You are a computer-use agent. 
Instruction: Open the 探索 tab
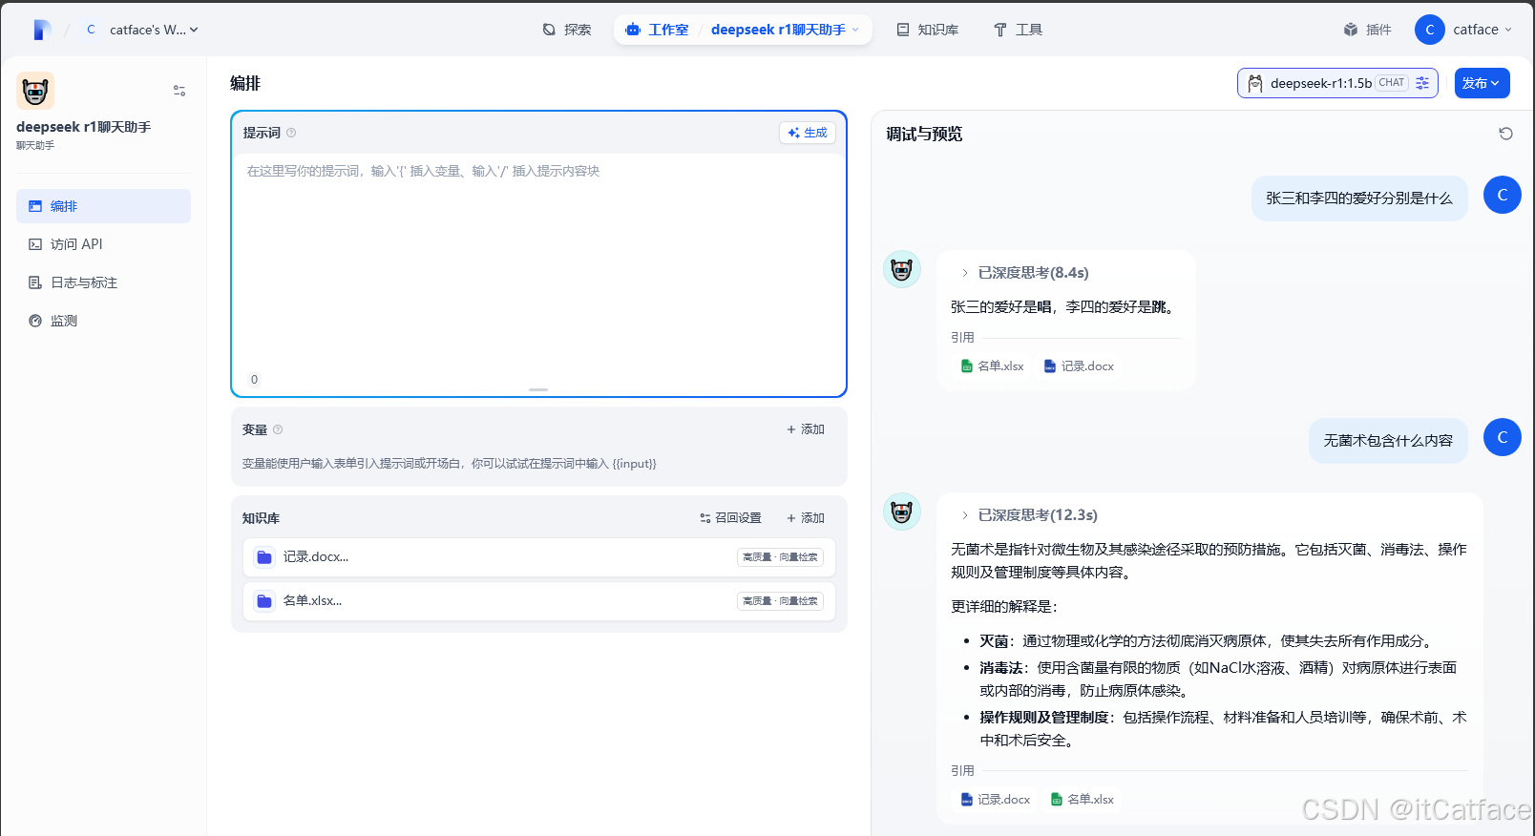point(567,30)
